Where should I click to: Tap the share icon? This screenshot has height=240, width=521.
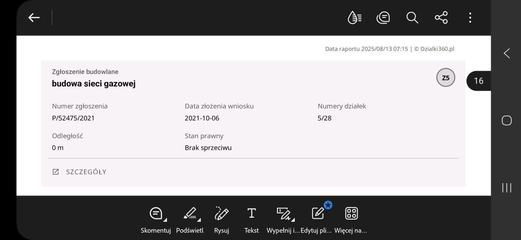[x=441, y=18]
